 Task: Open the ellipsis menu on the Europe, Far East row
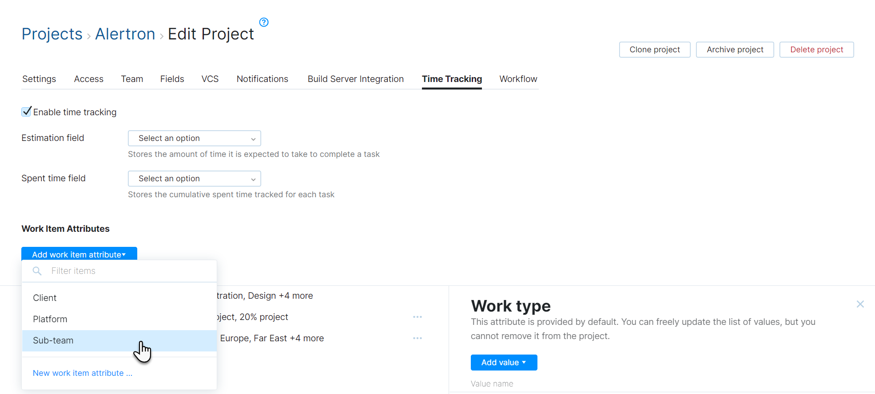point(417,338)
